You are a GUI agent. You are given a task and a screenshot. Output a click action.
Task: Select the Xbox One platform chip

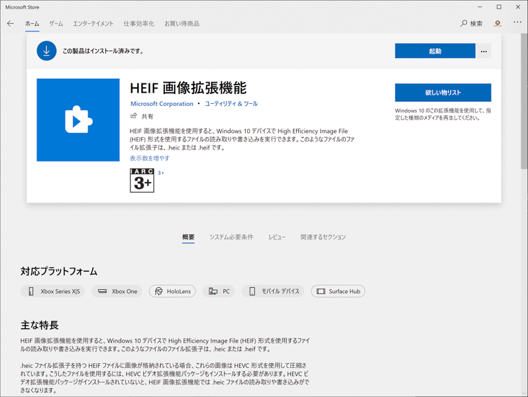pos(117,291)
